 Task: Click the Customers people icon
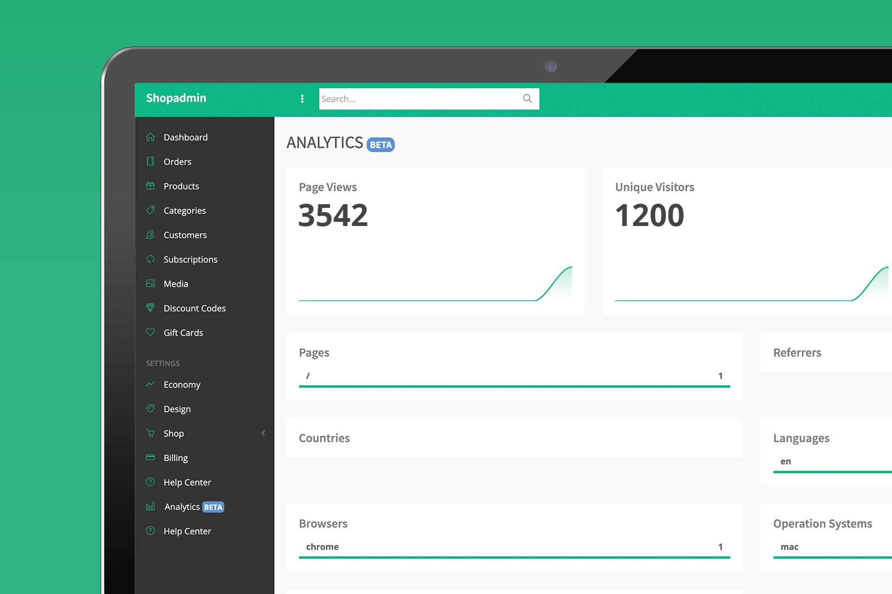click(x=150, y=235)
